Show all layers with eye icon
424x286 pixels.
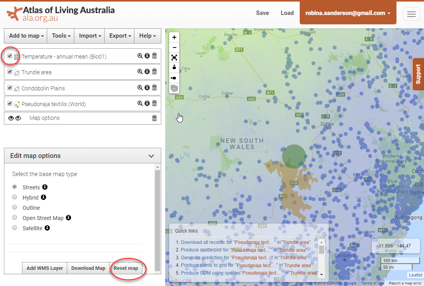click(11, 118)
